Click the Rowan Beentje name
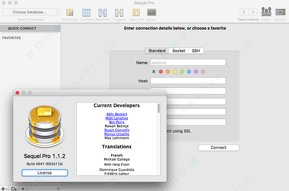The image size is (289, 191). 117,126
